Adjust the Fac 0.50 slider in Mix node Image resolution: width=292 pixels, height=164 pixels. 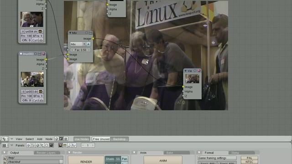80,50
